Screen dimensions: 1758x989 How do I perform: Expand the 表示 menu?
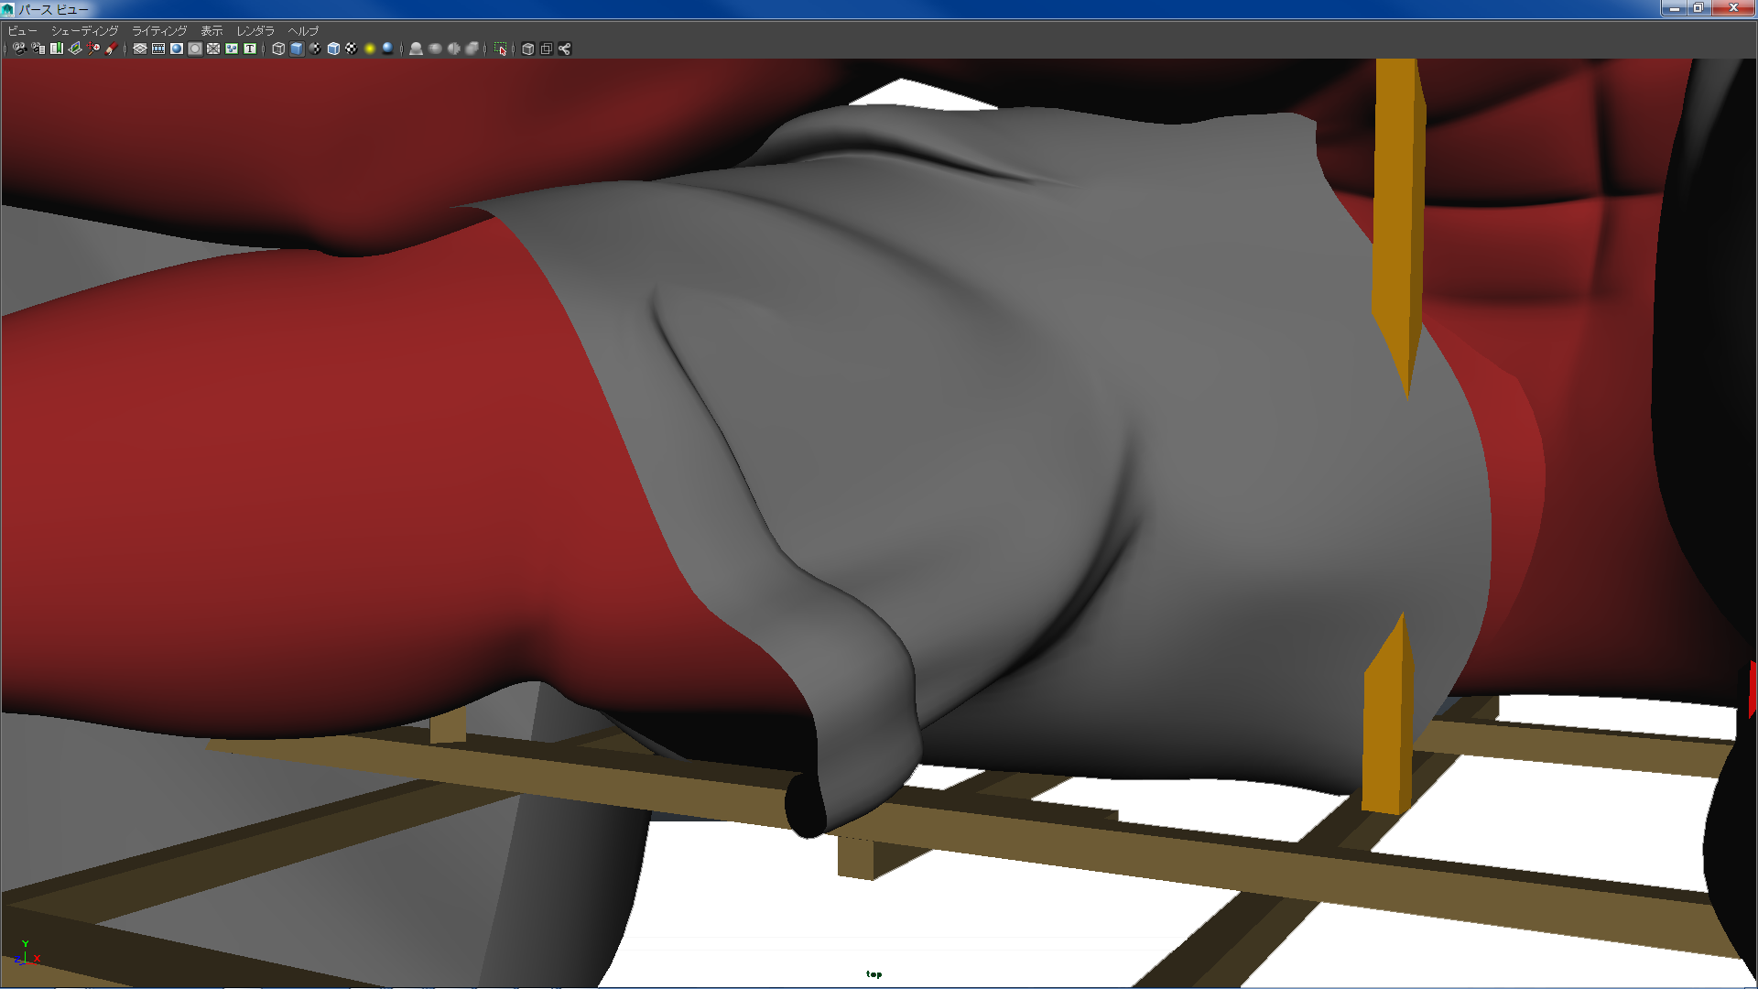[x=212, y=30]
